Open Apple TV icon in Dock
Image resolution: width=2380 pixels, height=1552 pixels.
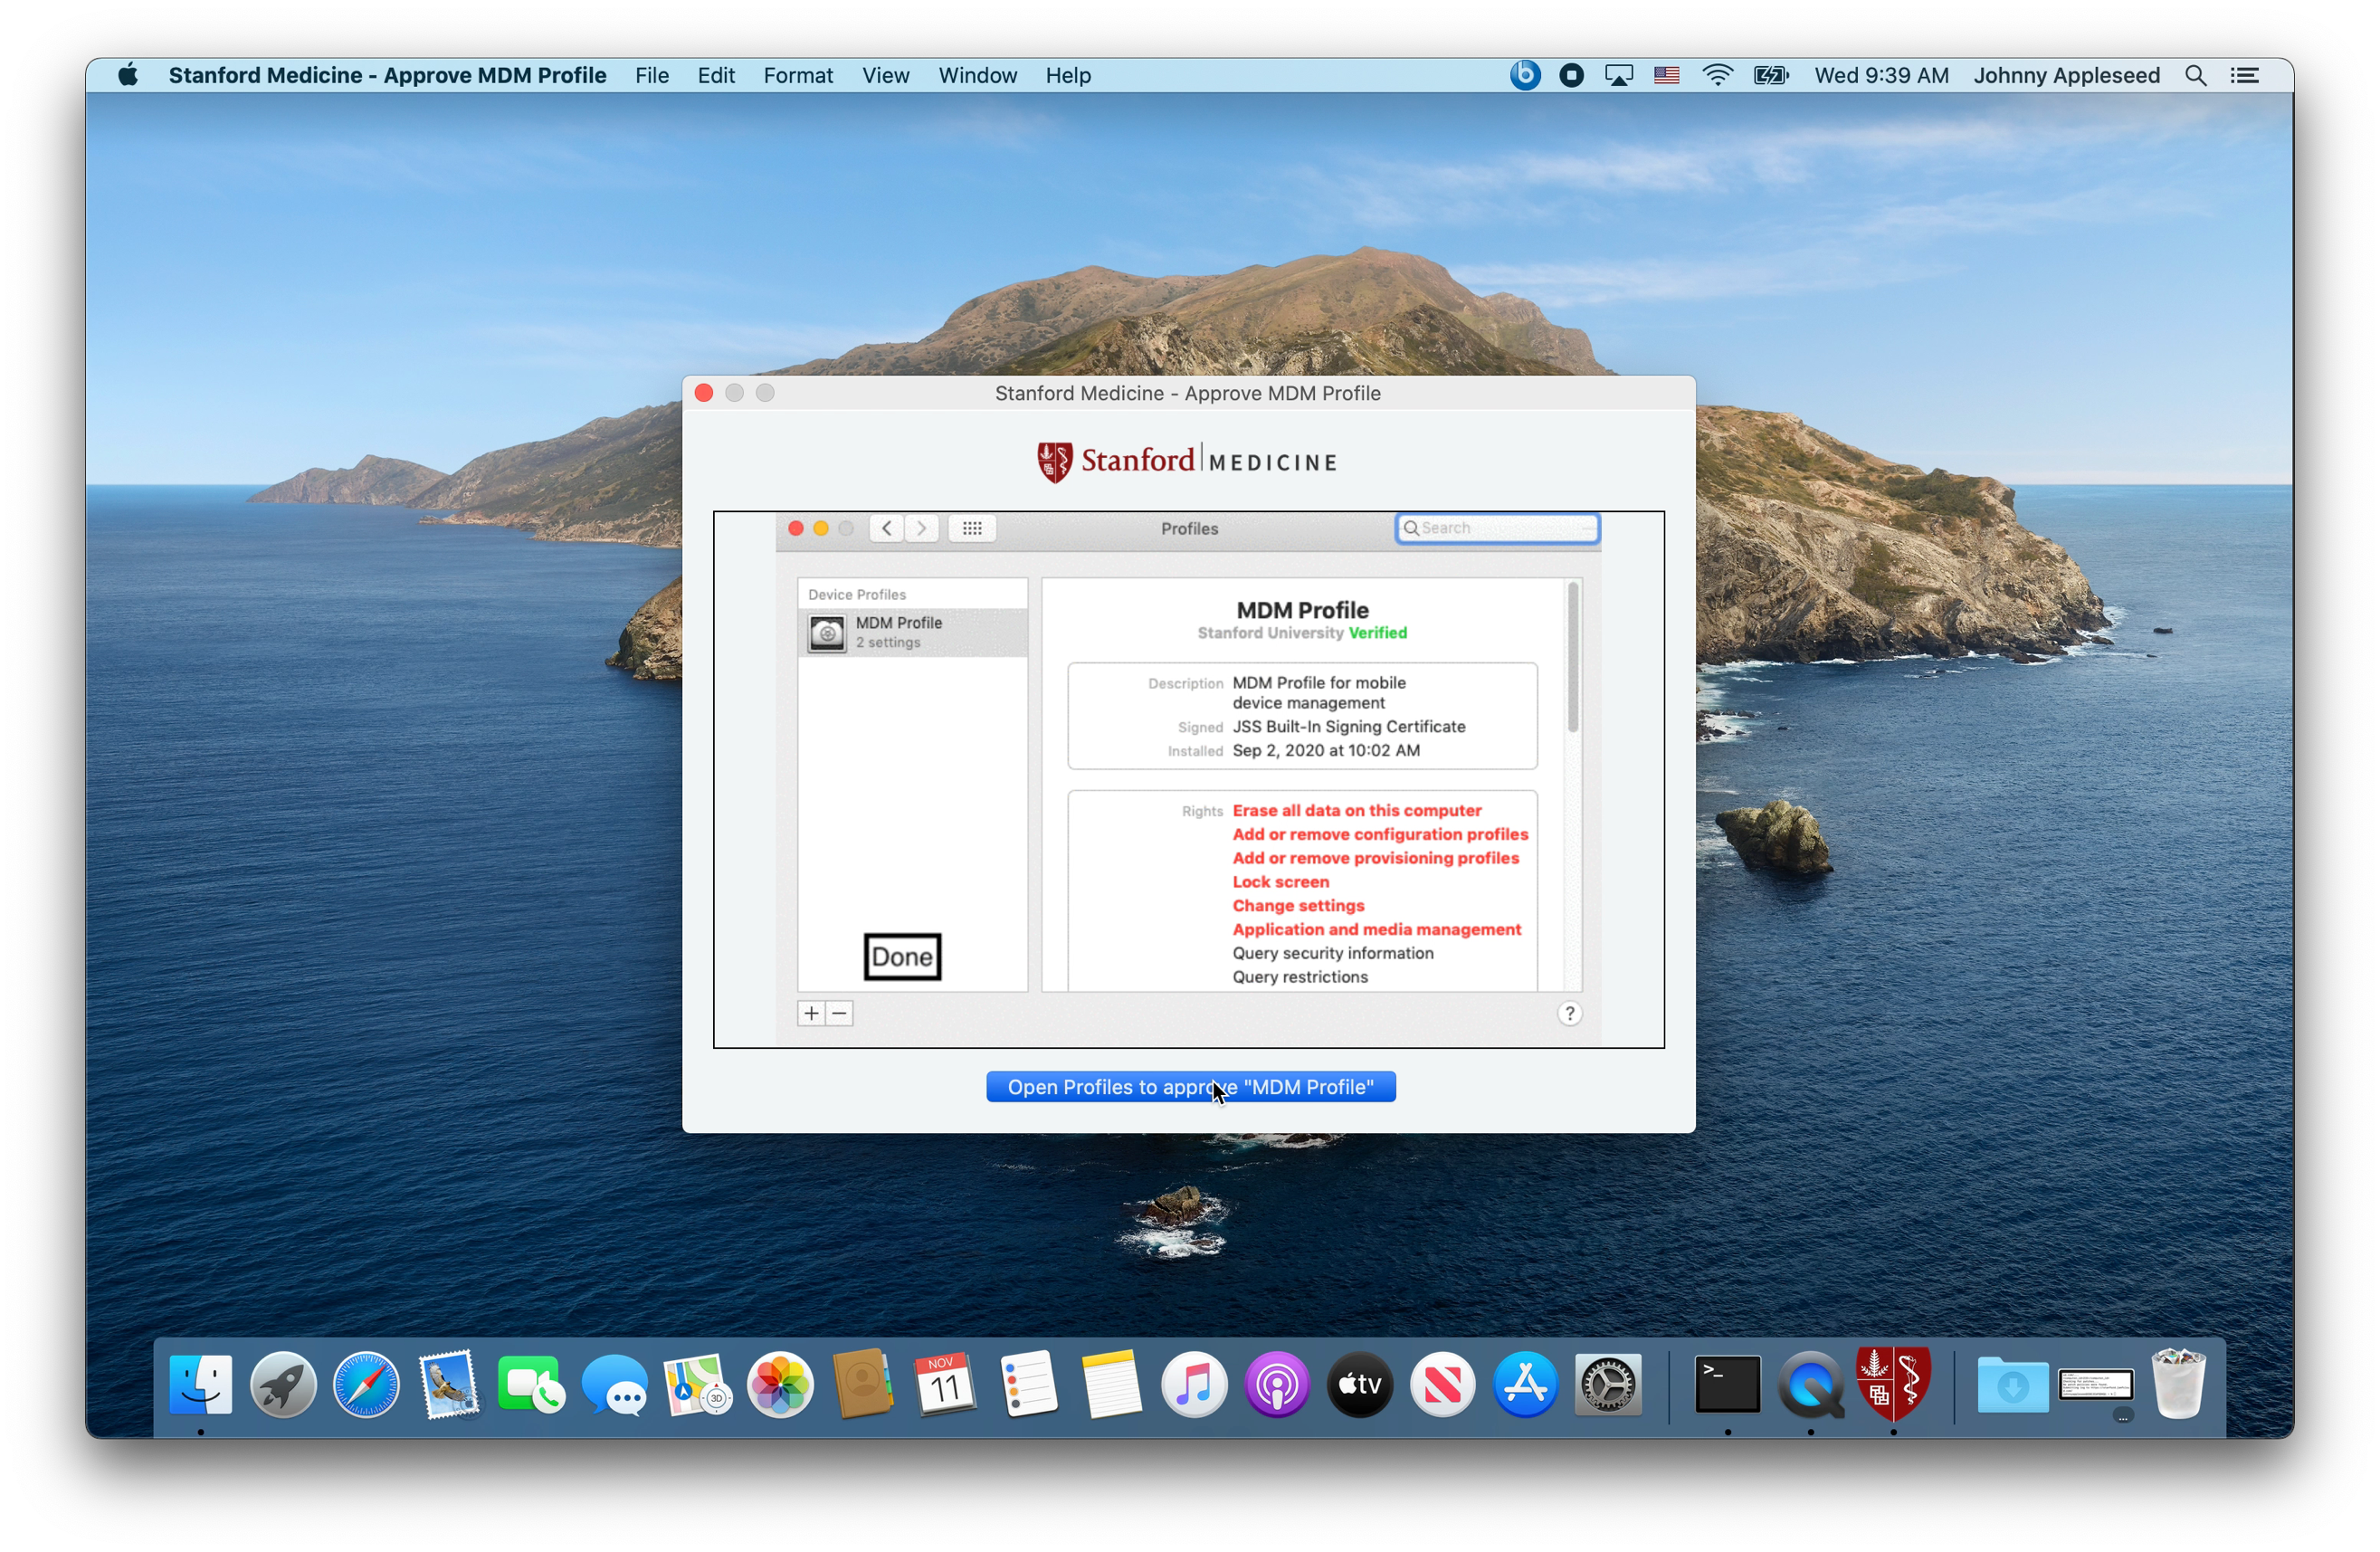coord(1360,1385)
